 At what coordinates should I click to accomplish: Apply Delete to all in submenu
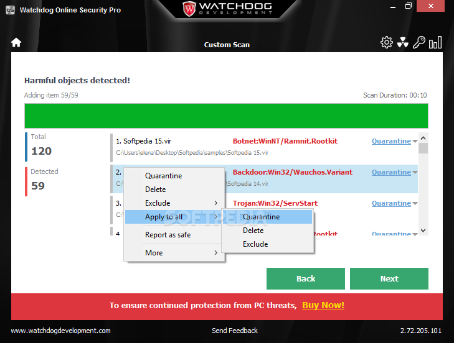coord(268,231)
